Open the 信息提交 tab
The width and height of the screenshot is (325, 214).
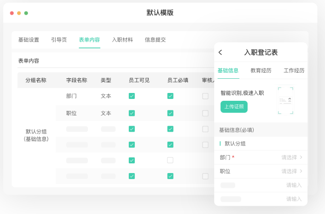(x=155, y=40)
